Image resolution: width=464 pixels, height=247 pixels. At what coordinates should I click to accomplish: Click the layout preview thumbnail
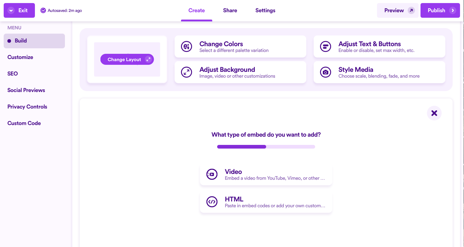point(127,59)
